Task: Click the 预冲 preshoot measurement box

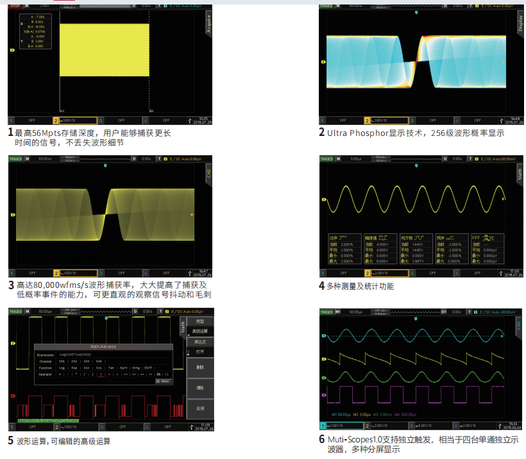Action: (x=452, y=249)
